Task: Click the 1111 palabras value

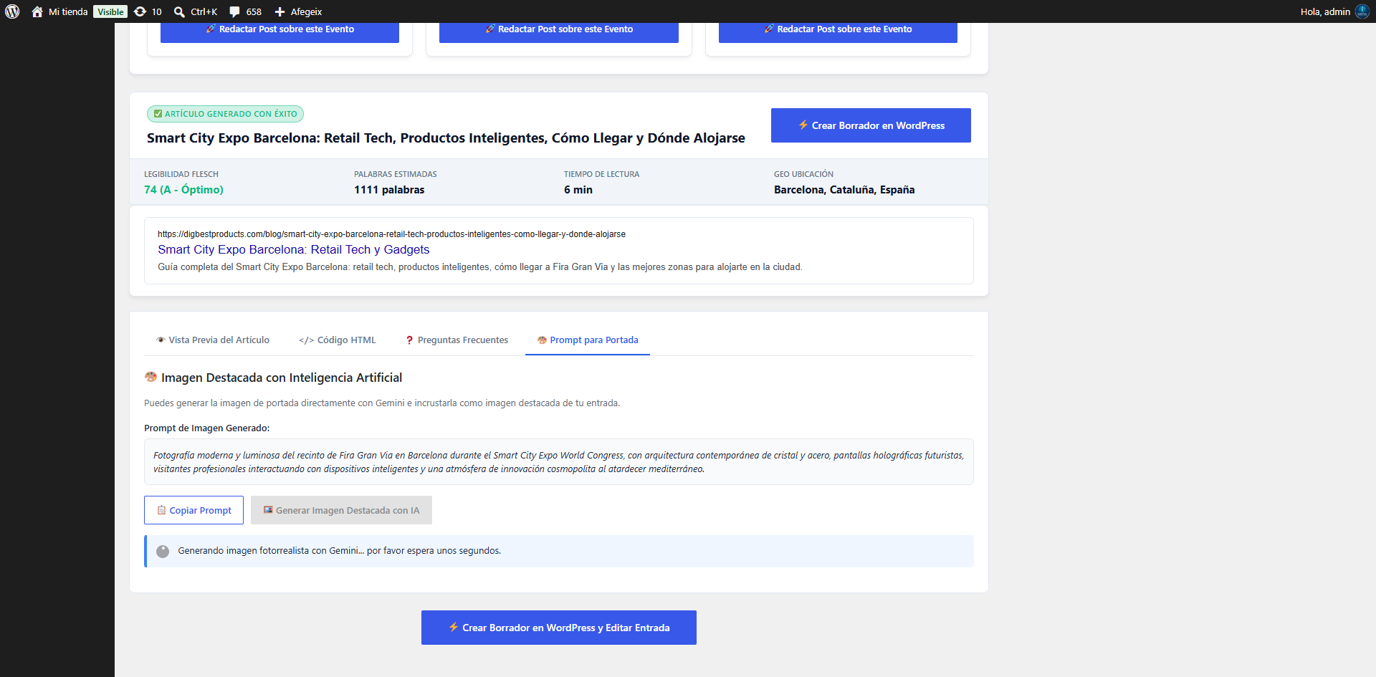Action: (x=389, y=190)
